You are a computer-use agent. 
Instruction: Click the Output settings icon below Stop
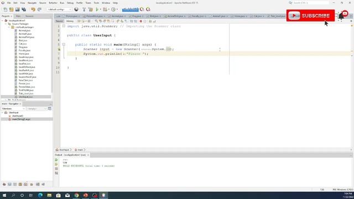(56, 173)
